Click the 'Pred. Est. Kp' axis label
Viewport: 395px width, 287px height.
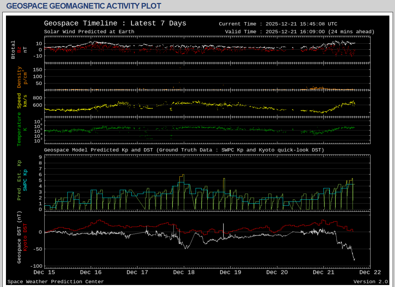pos(19,180)
